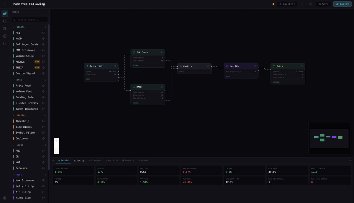
Task: Open the analytics chart icon in sidebar
Action: [x=4, y=43]
